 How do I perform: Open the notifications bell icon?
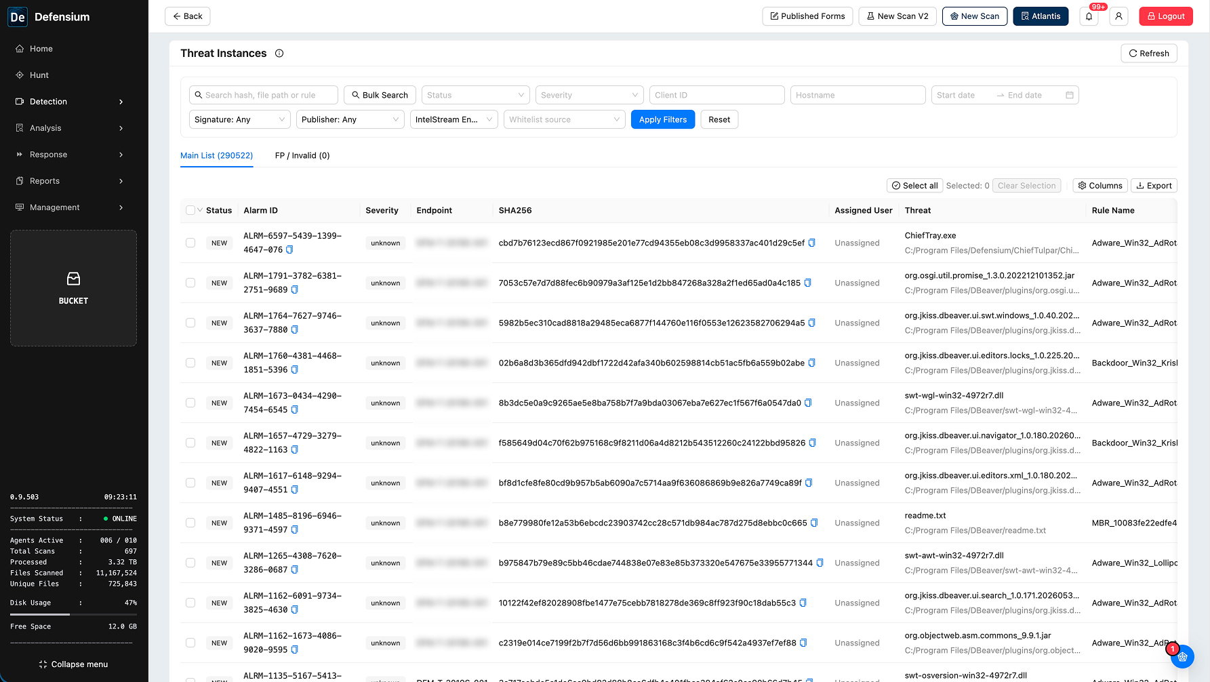point(1089,16)
